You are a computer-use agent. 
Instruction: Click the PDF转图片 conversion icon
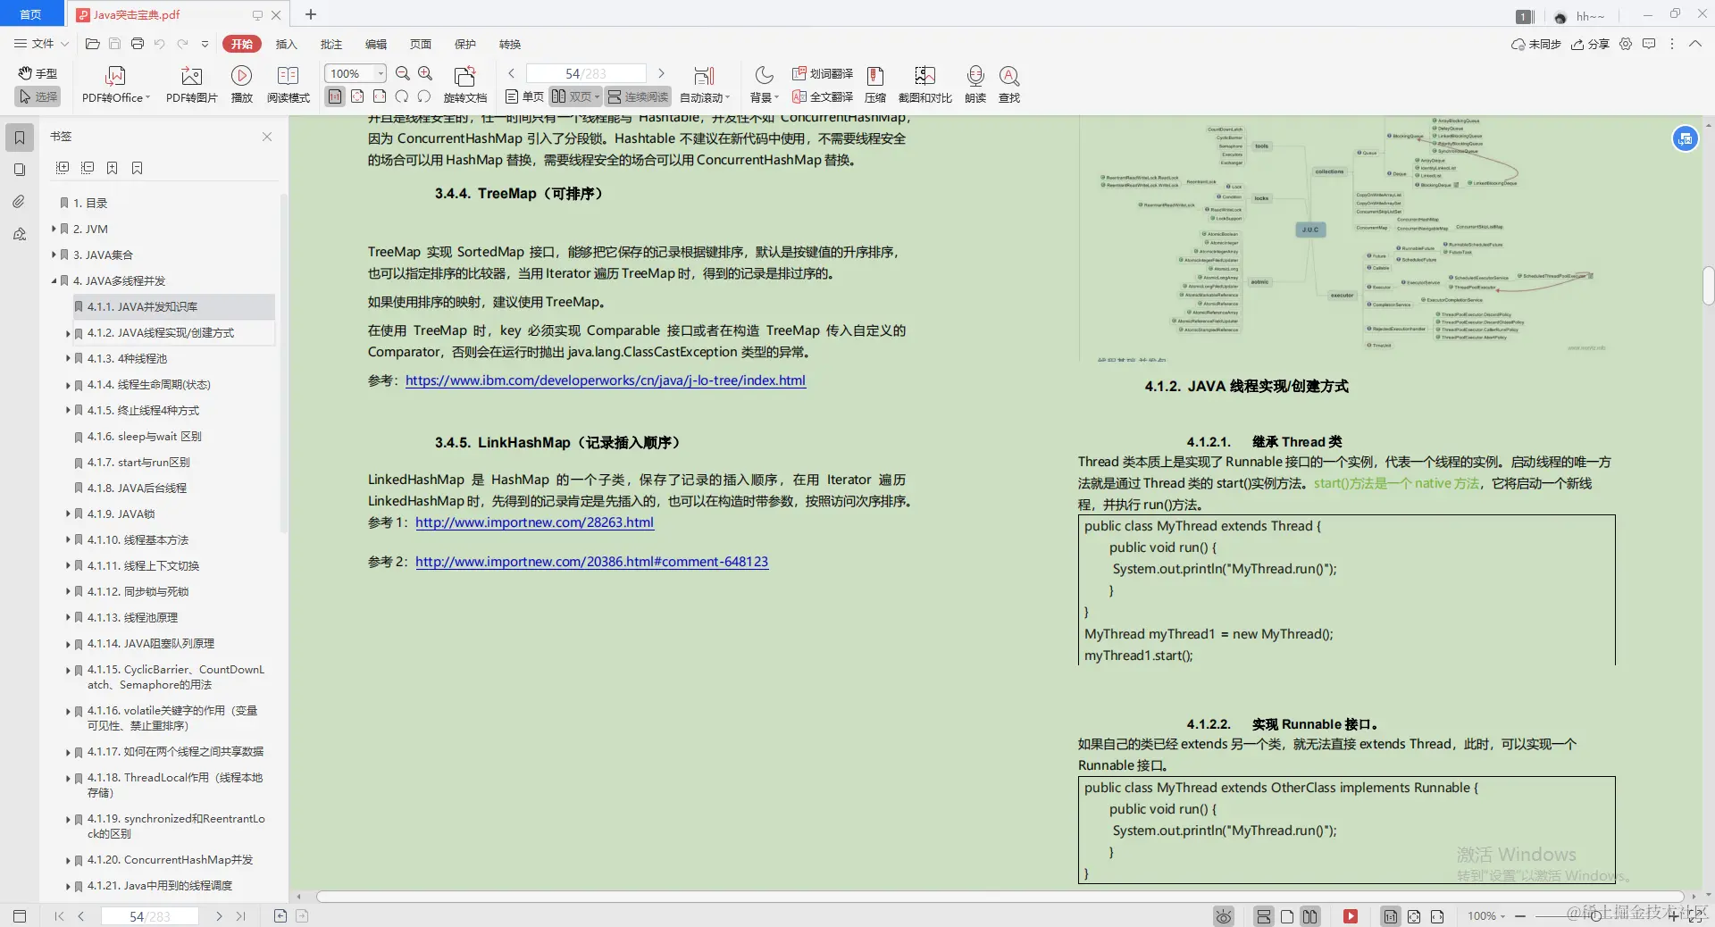189,83
